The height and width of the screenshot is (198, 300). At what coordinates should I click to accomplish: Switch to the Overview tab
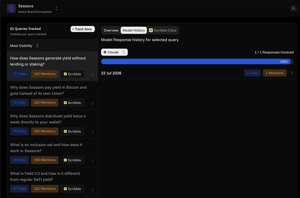[x=111, y=30]
